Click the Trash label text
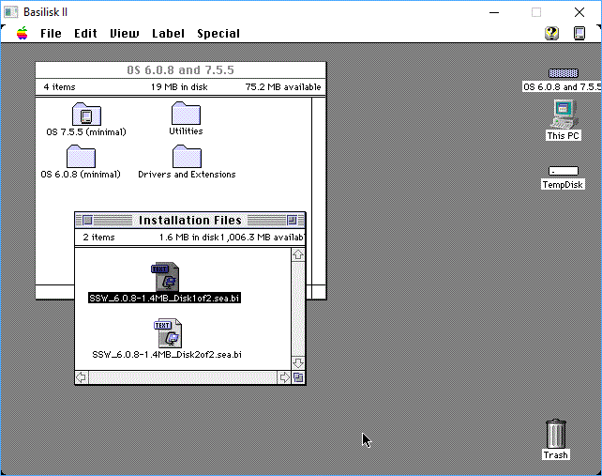 555,454
